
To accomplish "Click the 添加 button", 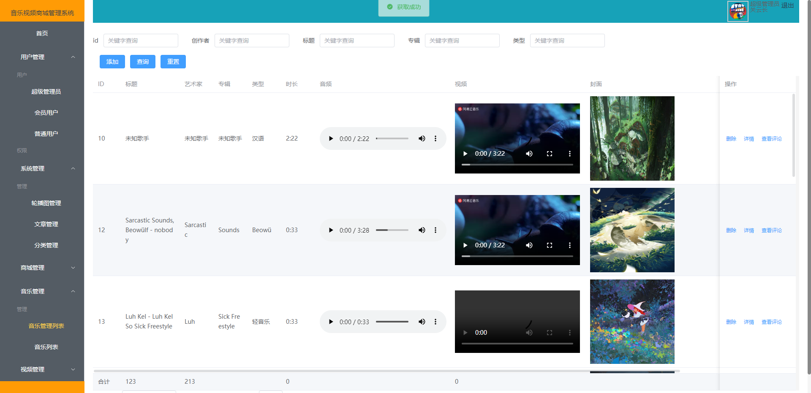I will [112, 62].
